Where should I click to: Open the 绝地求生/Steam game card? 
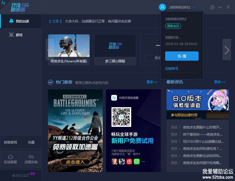point(69,50)
